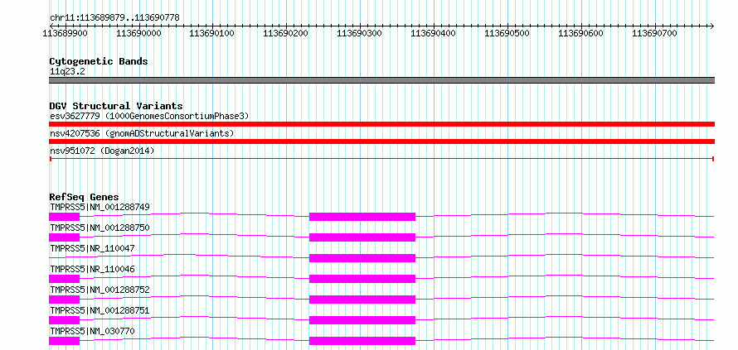Click the large exon of NM_001288752
The width and height of the screenshot is (738, 350).
click(362, 300)
